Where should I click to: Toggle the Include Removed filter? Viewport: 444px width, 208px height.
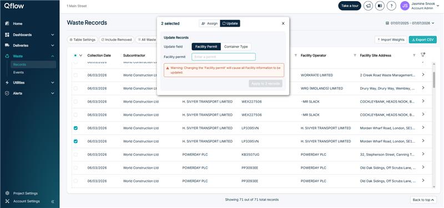pos(117,40)
